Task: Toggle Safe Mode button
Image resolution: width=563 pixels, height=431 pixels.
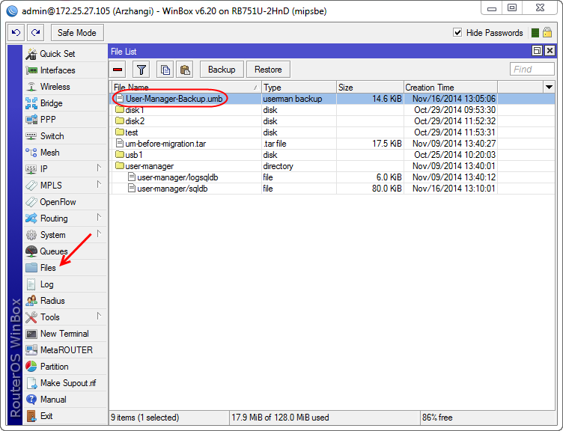Action: 77,33
